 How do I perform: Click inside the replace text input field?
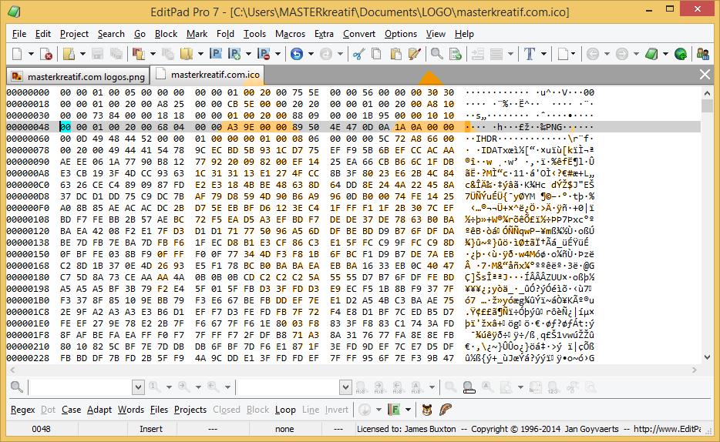pos(288,388)
